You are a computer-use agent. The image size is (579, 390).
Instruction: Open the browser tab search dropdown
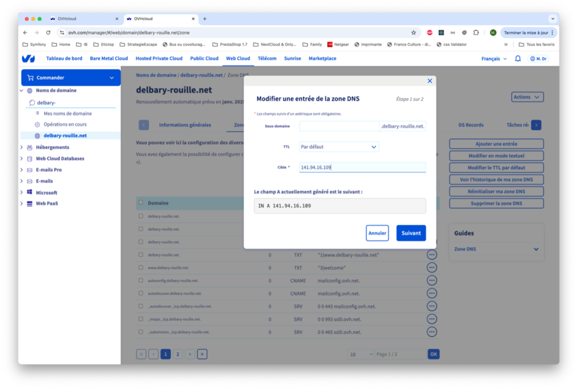553,19
